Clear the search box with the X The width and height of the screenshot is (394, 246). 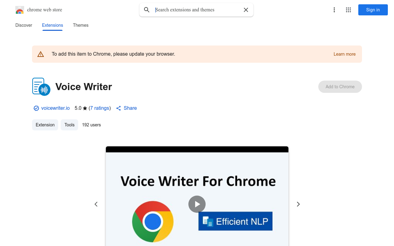(x=246, y=10)
